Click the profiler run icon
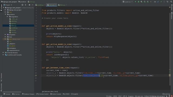The image size is (173, 97). (145, 2)
